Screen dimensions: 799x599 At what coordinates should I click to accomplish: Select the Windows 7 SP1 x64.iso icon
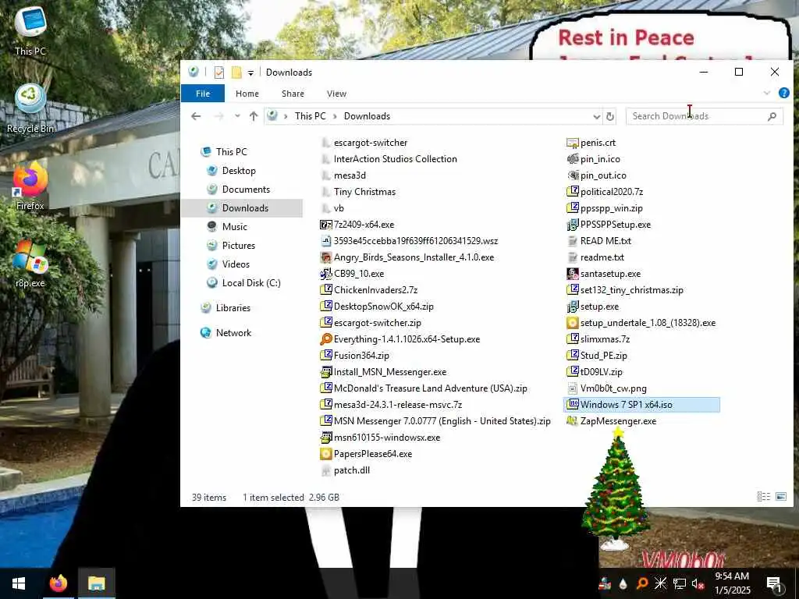(573, 405)
